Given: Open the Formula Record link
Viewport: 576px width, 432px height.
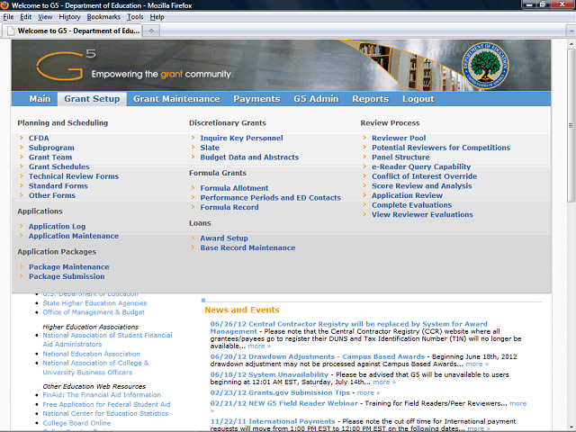Looking at the screenshot, I should 229,207.
